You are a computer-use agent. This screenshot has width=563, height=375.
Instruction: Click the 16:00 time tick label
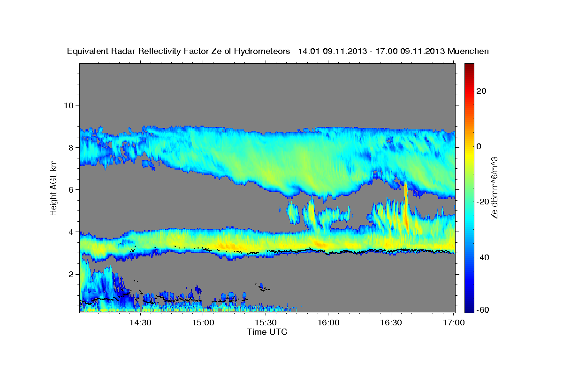(x=328, y=323)
